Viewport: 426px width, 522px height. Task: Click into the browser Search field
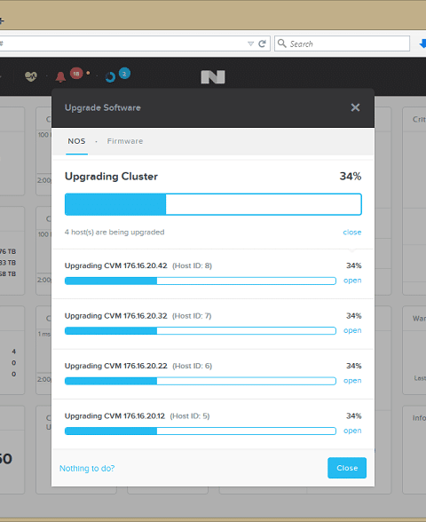point(343,43)
